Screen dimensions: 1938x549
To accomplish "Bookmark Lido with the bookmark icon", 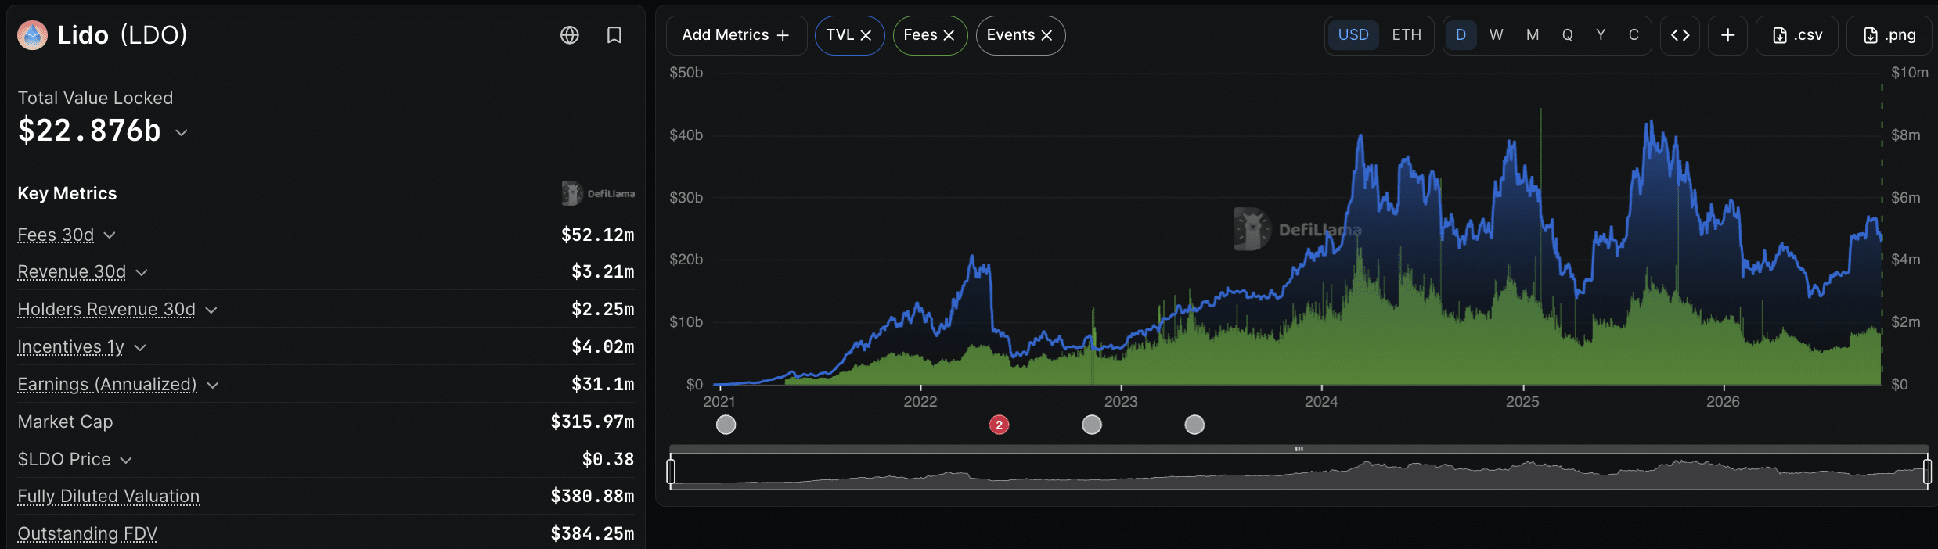I will point(614,35).
